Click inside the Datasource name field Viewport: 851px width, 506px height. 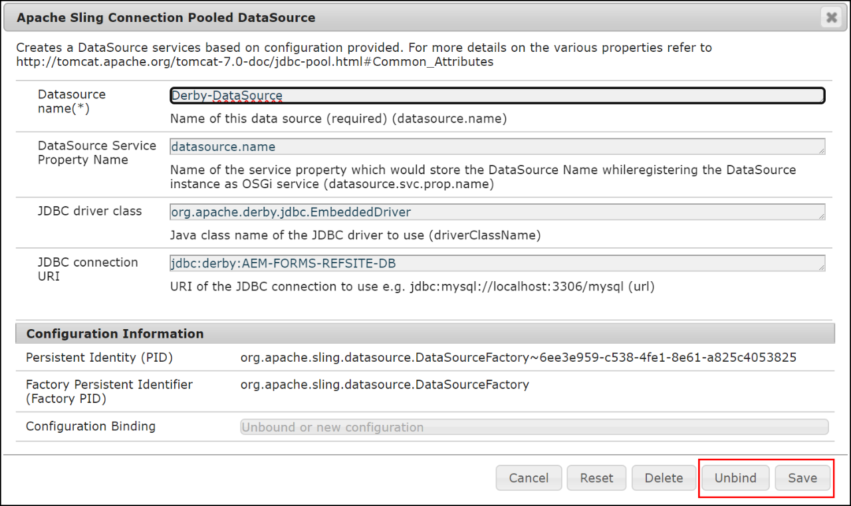point(497,95)
